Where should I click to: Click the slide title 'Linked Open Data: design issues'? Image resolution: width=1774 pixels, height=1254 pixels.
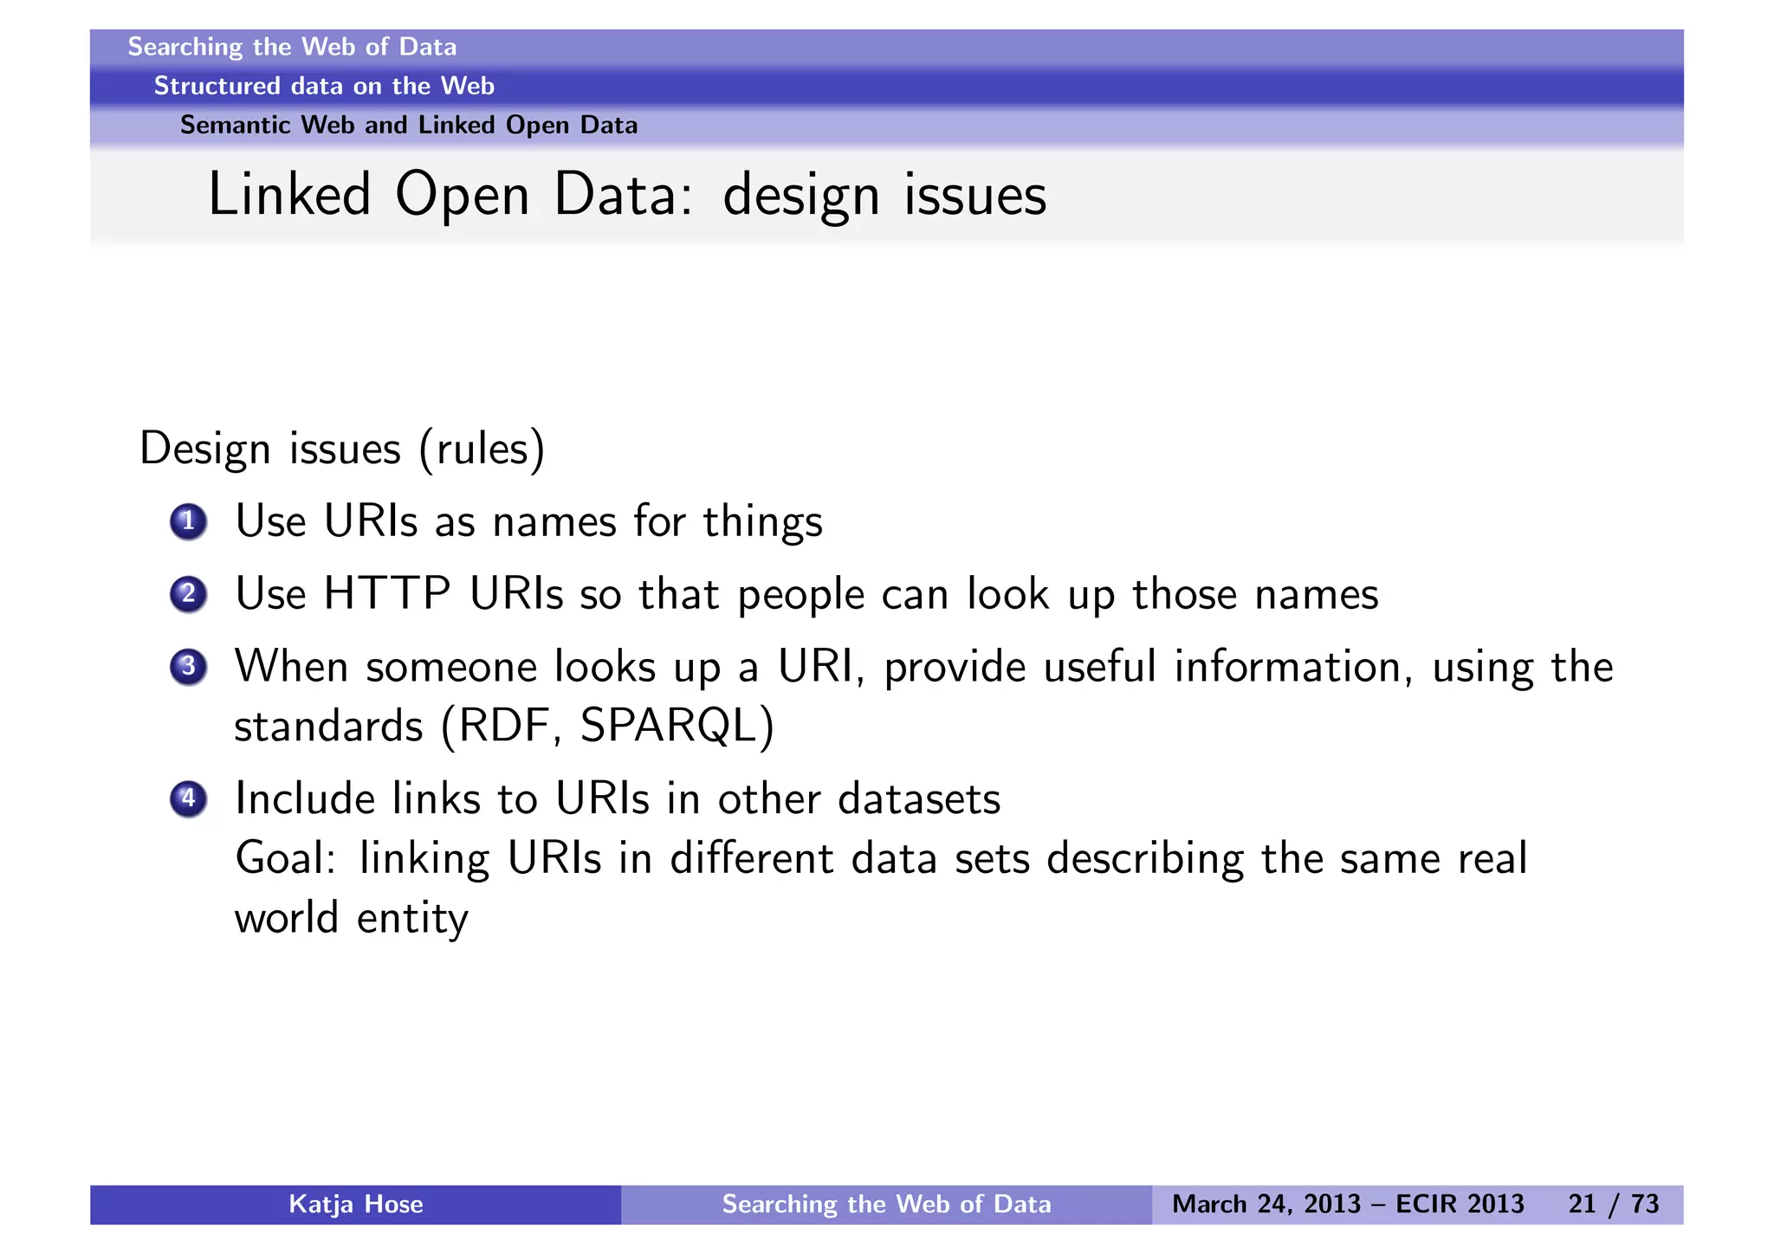pos(627,195)
